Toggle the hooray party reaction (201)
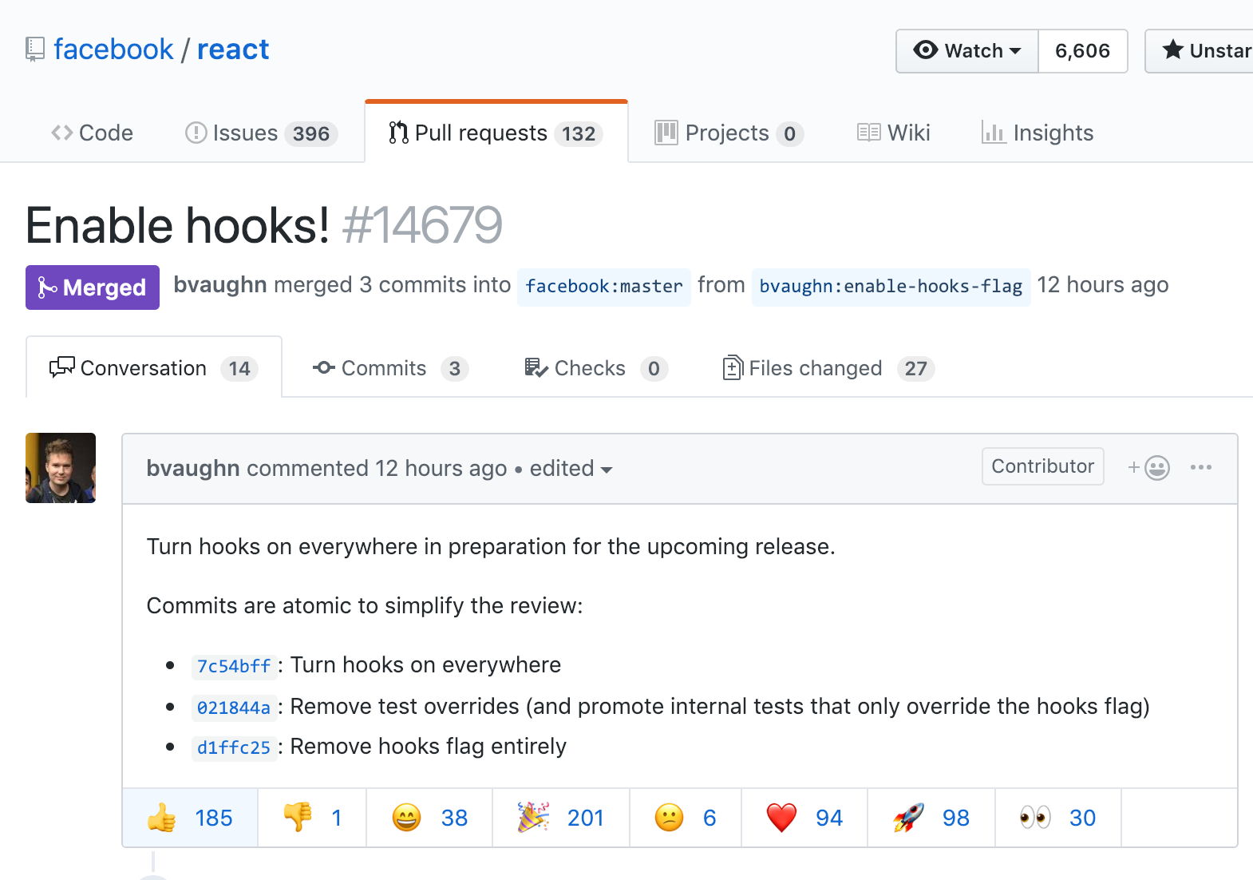Screen dimensions: 1253x880 561,818
